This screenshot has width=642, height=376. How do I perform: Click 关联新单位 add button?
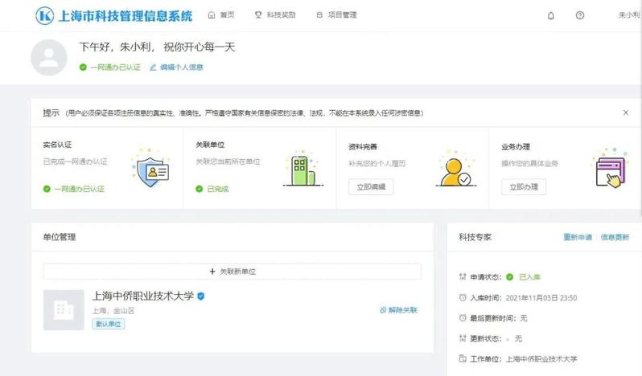coord(233,272)
